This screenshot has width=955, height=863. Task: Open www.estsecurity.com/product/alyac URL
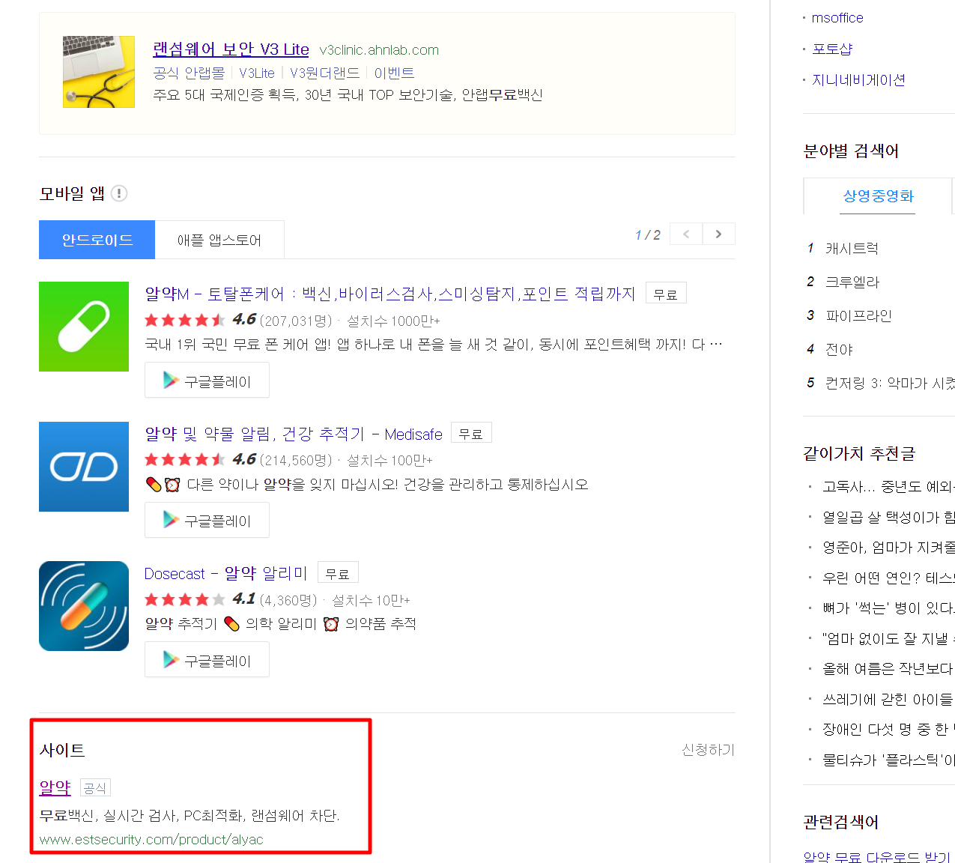tap(151, 840)
